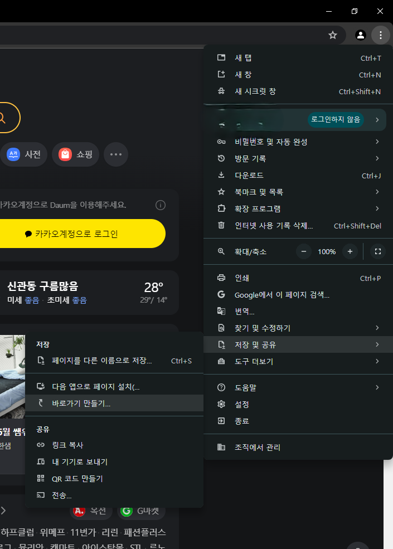Decrease zoom with the minus button

coord(304,251)
